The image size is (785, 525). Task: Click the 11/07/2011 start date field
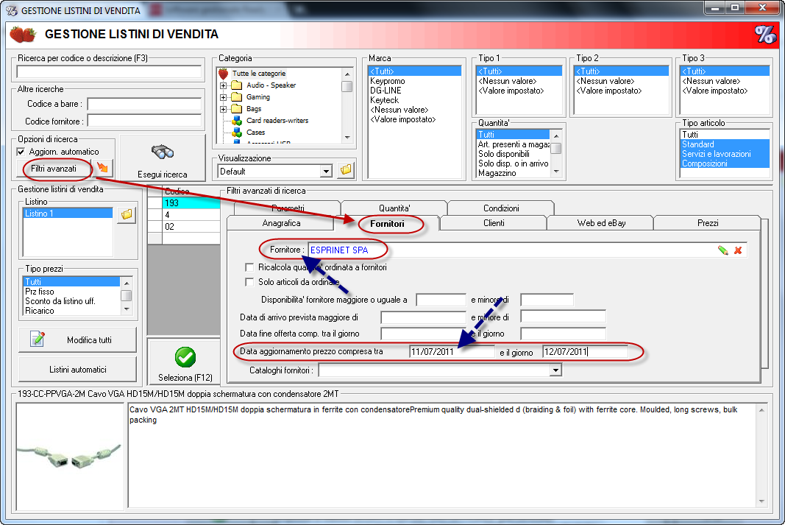point(452,352)
